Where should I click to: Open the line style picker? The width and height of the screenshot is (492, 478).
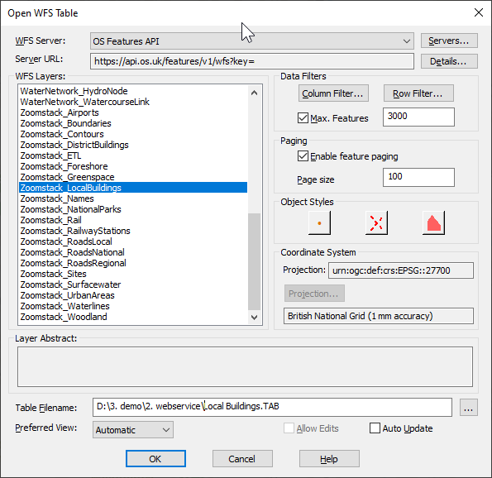tap(376, 222)
